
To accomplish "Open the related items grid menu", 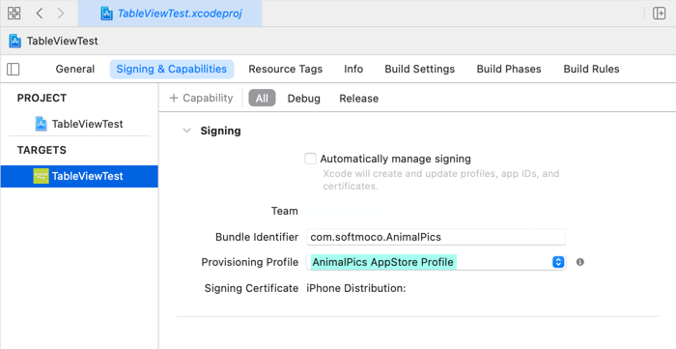I will [14, 14].
